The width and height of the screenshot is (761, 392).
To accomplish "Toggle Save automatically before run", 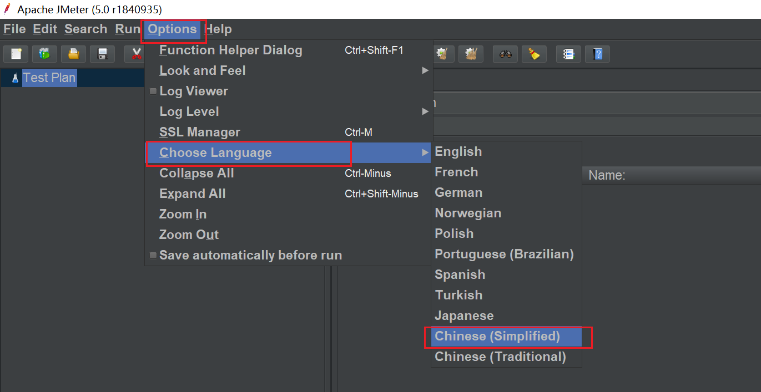I will point(288,255).
